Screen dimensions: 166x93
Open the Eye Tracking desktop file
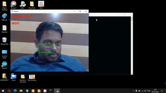pos(32,78)
